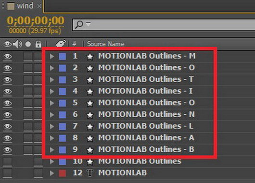Viewport: 255px width, 183px height.
Task: Click the red label swatch of layer 12
Action: coord(63,173)
